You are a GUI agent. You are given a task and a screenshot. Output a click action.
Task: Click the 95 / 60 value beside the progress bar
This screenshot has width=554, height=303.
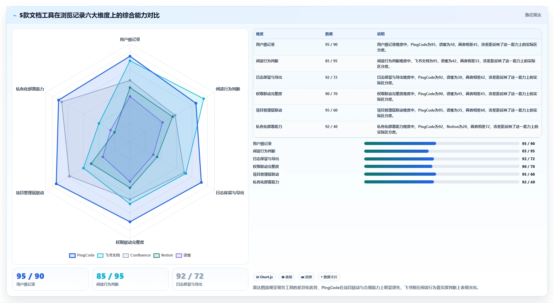529,174
